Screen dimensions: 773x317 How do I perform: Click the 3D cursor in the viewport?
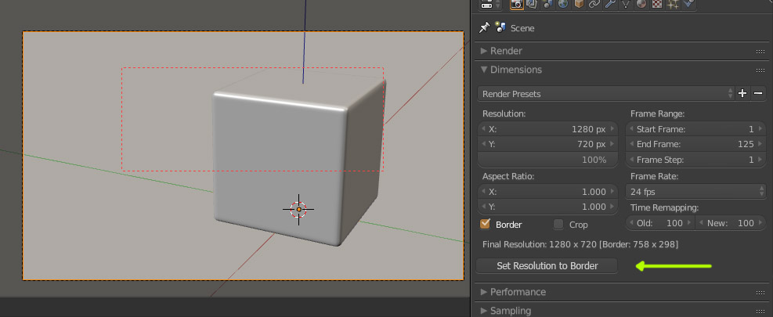[298, 209]
